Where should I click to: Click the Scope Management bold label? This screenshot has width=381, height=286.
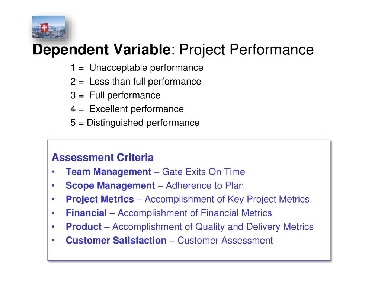click(x=110, y=185)
